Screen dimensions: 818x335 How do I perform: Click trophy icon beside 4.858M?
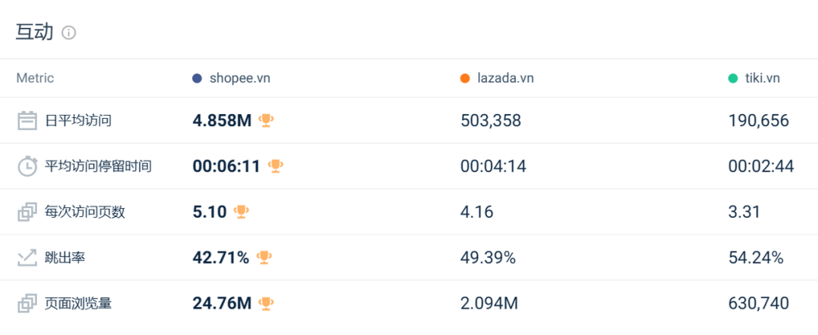[x=266, y=120]
